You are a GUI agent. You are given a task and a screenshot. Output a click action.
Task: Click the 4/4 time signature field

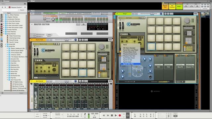[94, 117]
